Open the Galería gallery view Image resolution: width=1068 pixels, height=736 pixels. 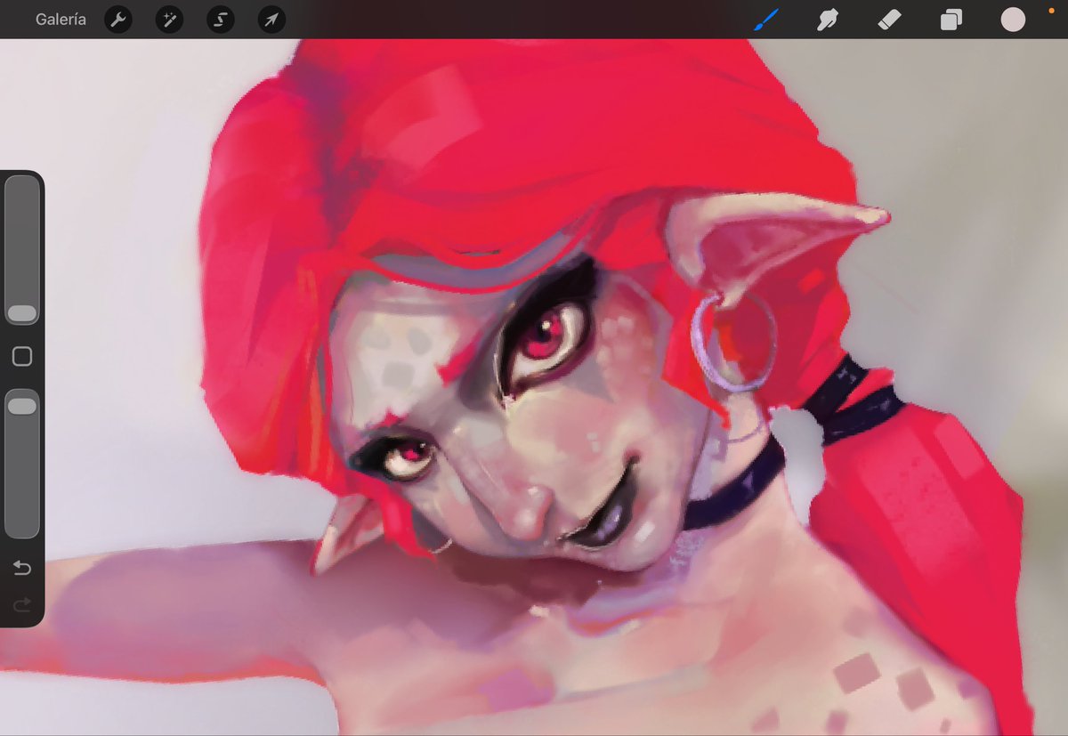(61, 19)
